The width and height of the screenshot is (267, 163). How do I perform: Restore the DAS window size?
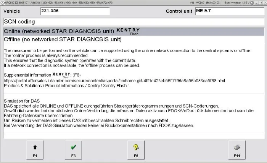pyautogui.click(x=261, y=3)
